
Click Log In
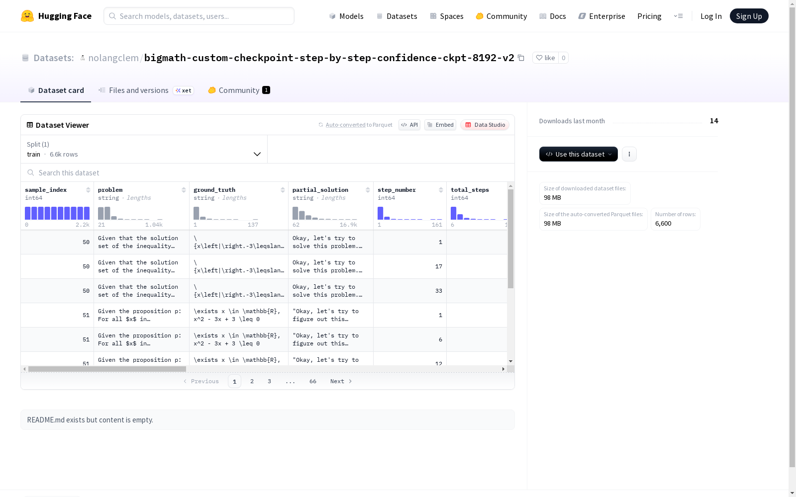pyautogui.click(x=711, y=16)
